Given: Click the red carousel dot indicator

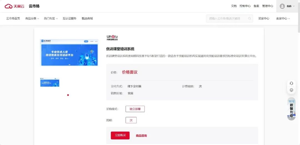Looking at the screenshot, I should coord(68,95).
